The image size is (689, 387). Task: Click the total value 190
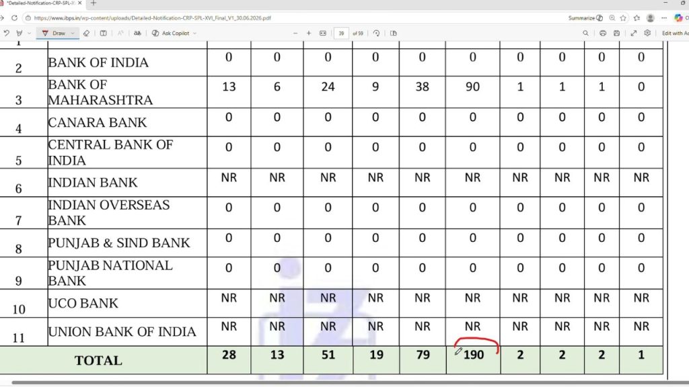point(473,355)
